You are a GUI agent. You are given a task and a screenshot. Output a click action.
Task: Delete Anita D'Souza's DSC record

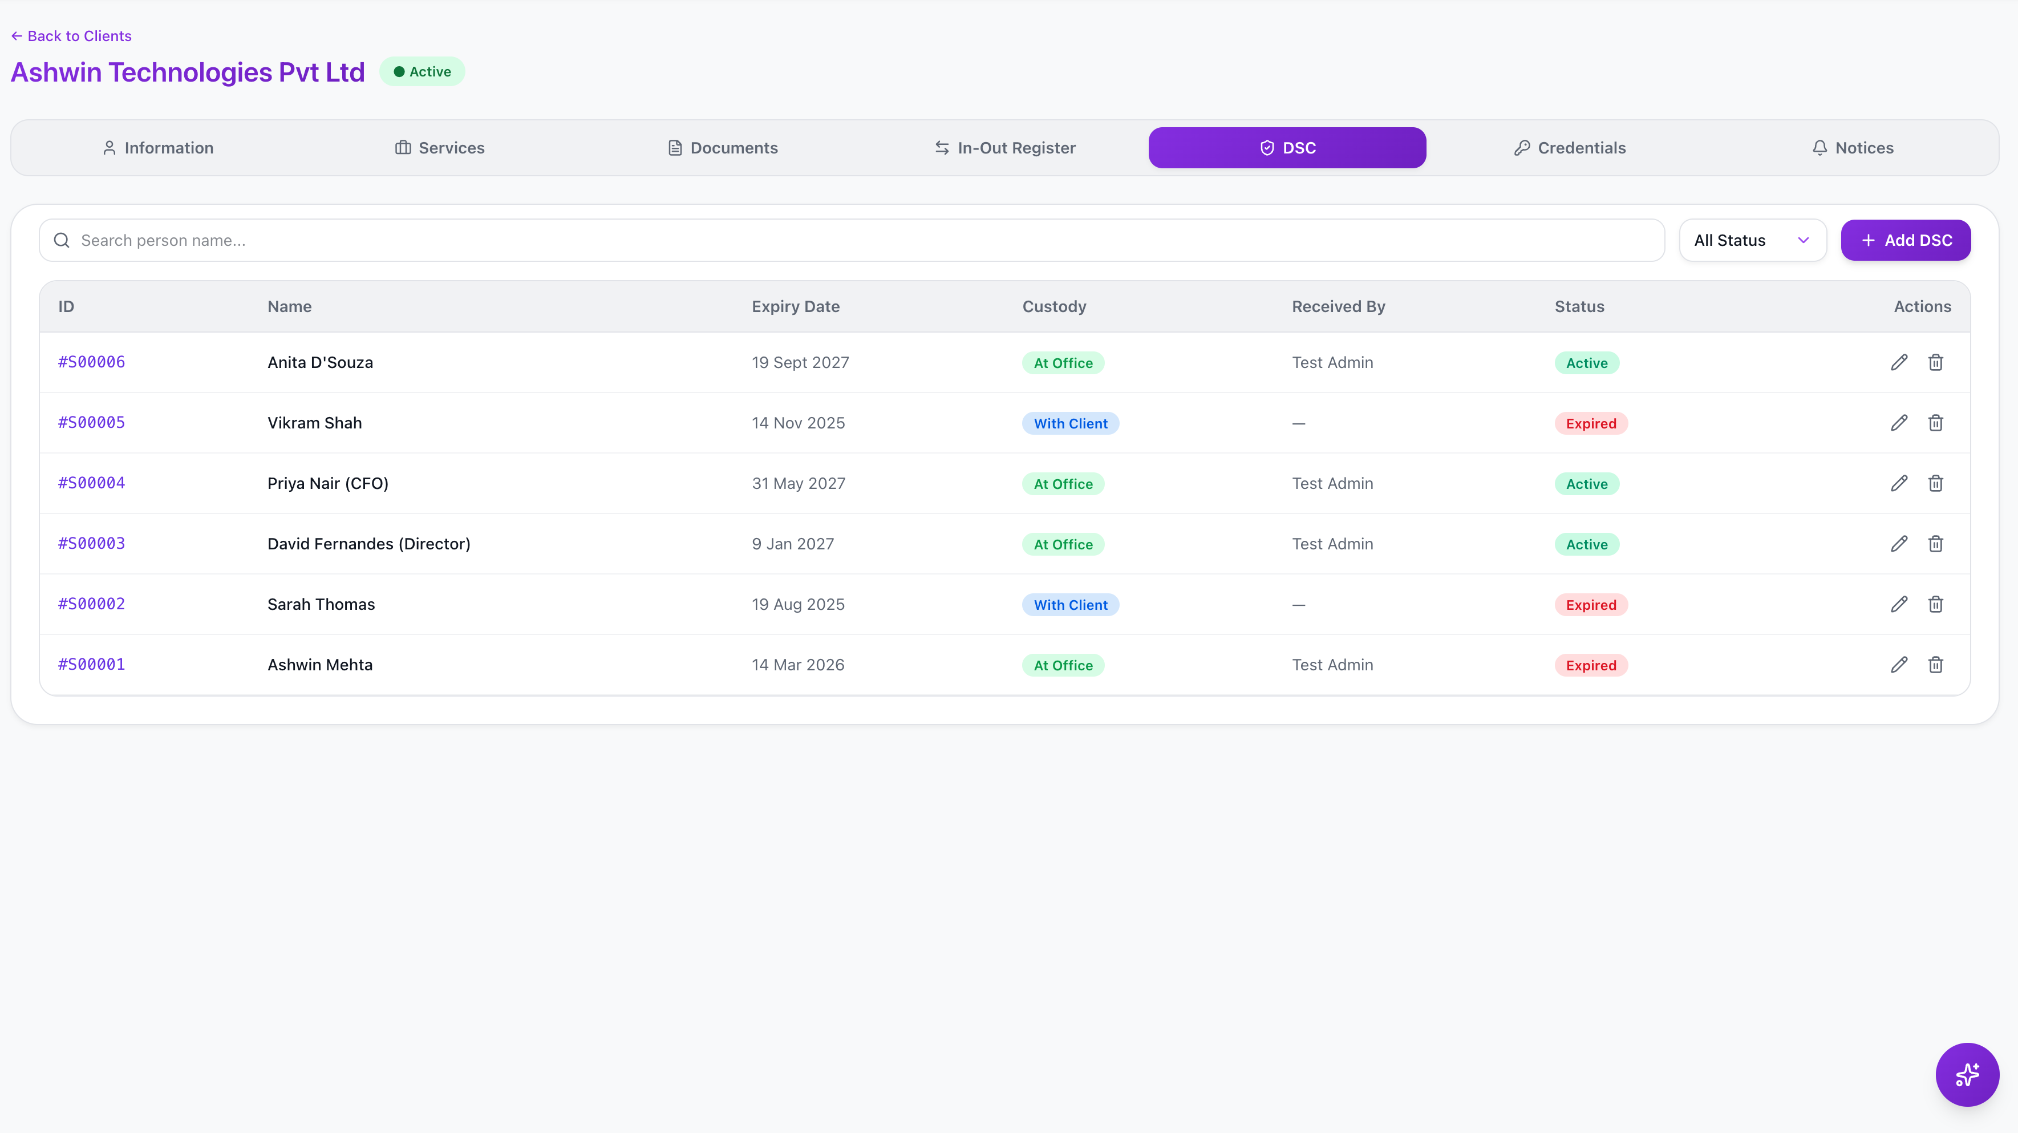point(1935,362)
